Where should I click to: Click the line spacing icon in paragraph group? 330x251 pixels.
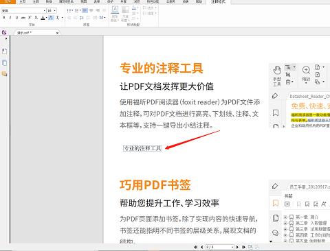pos(81,18)
